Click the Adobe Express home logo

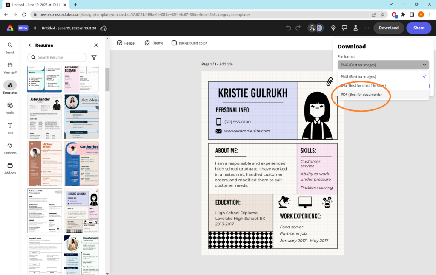[x=10, y=28]
